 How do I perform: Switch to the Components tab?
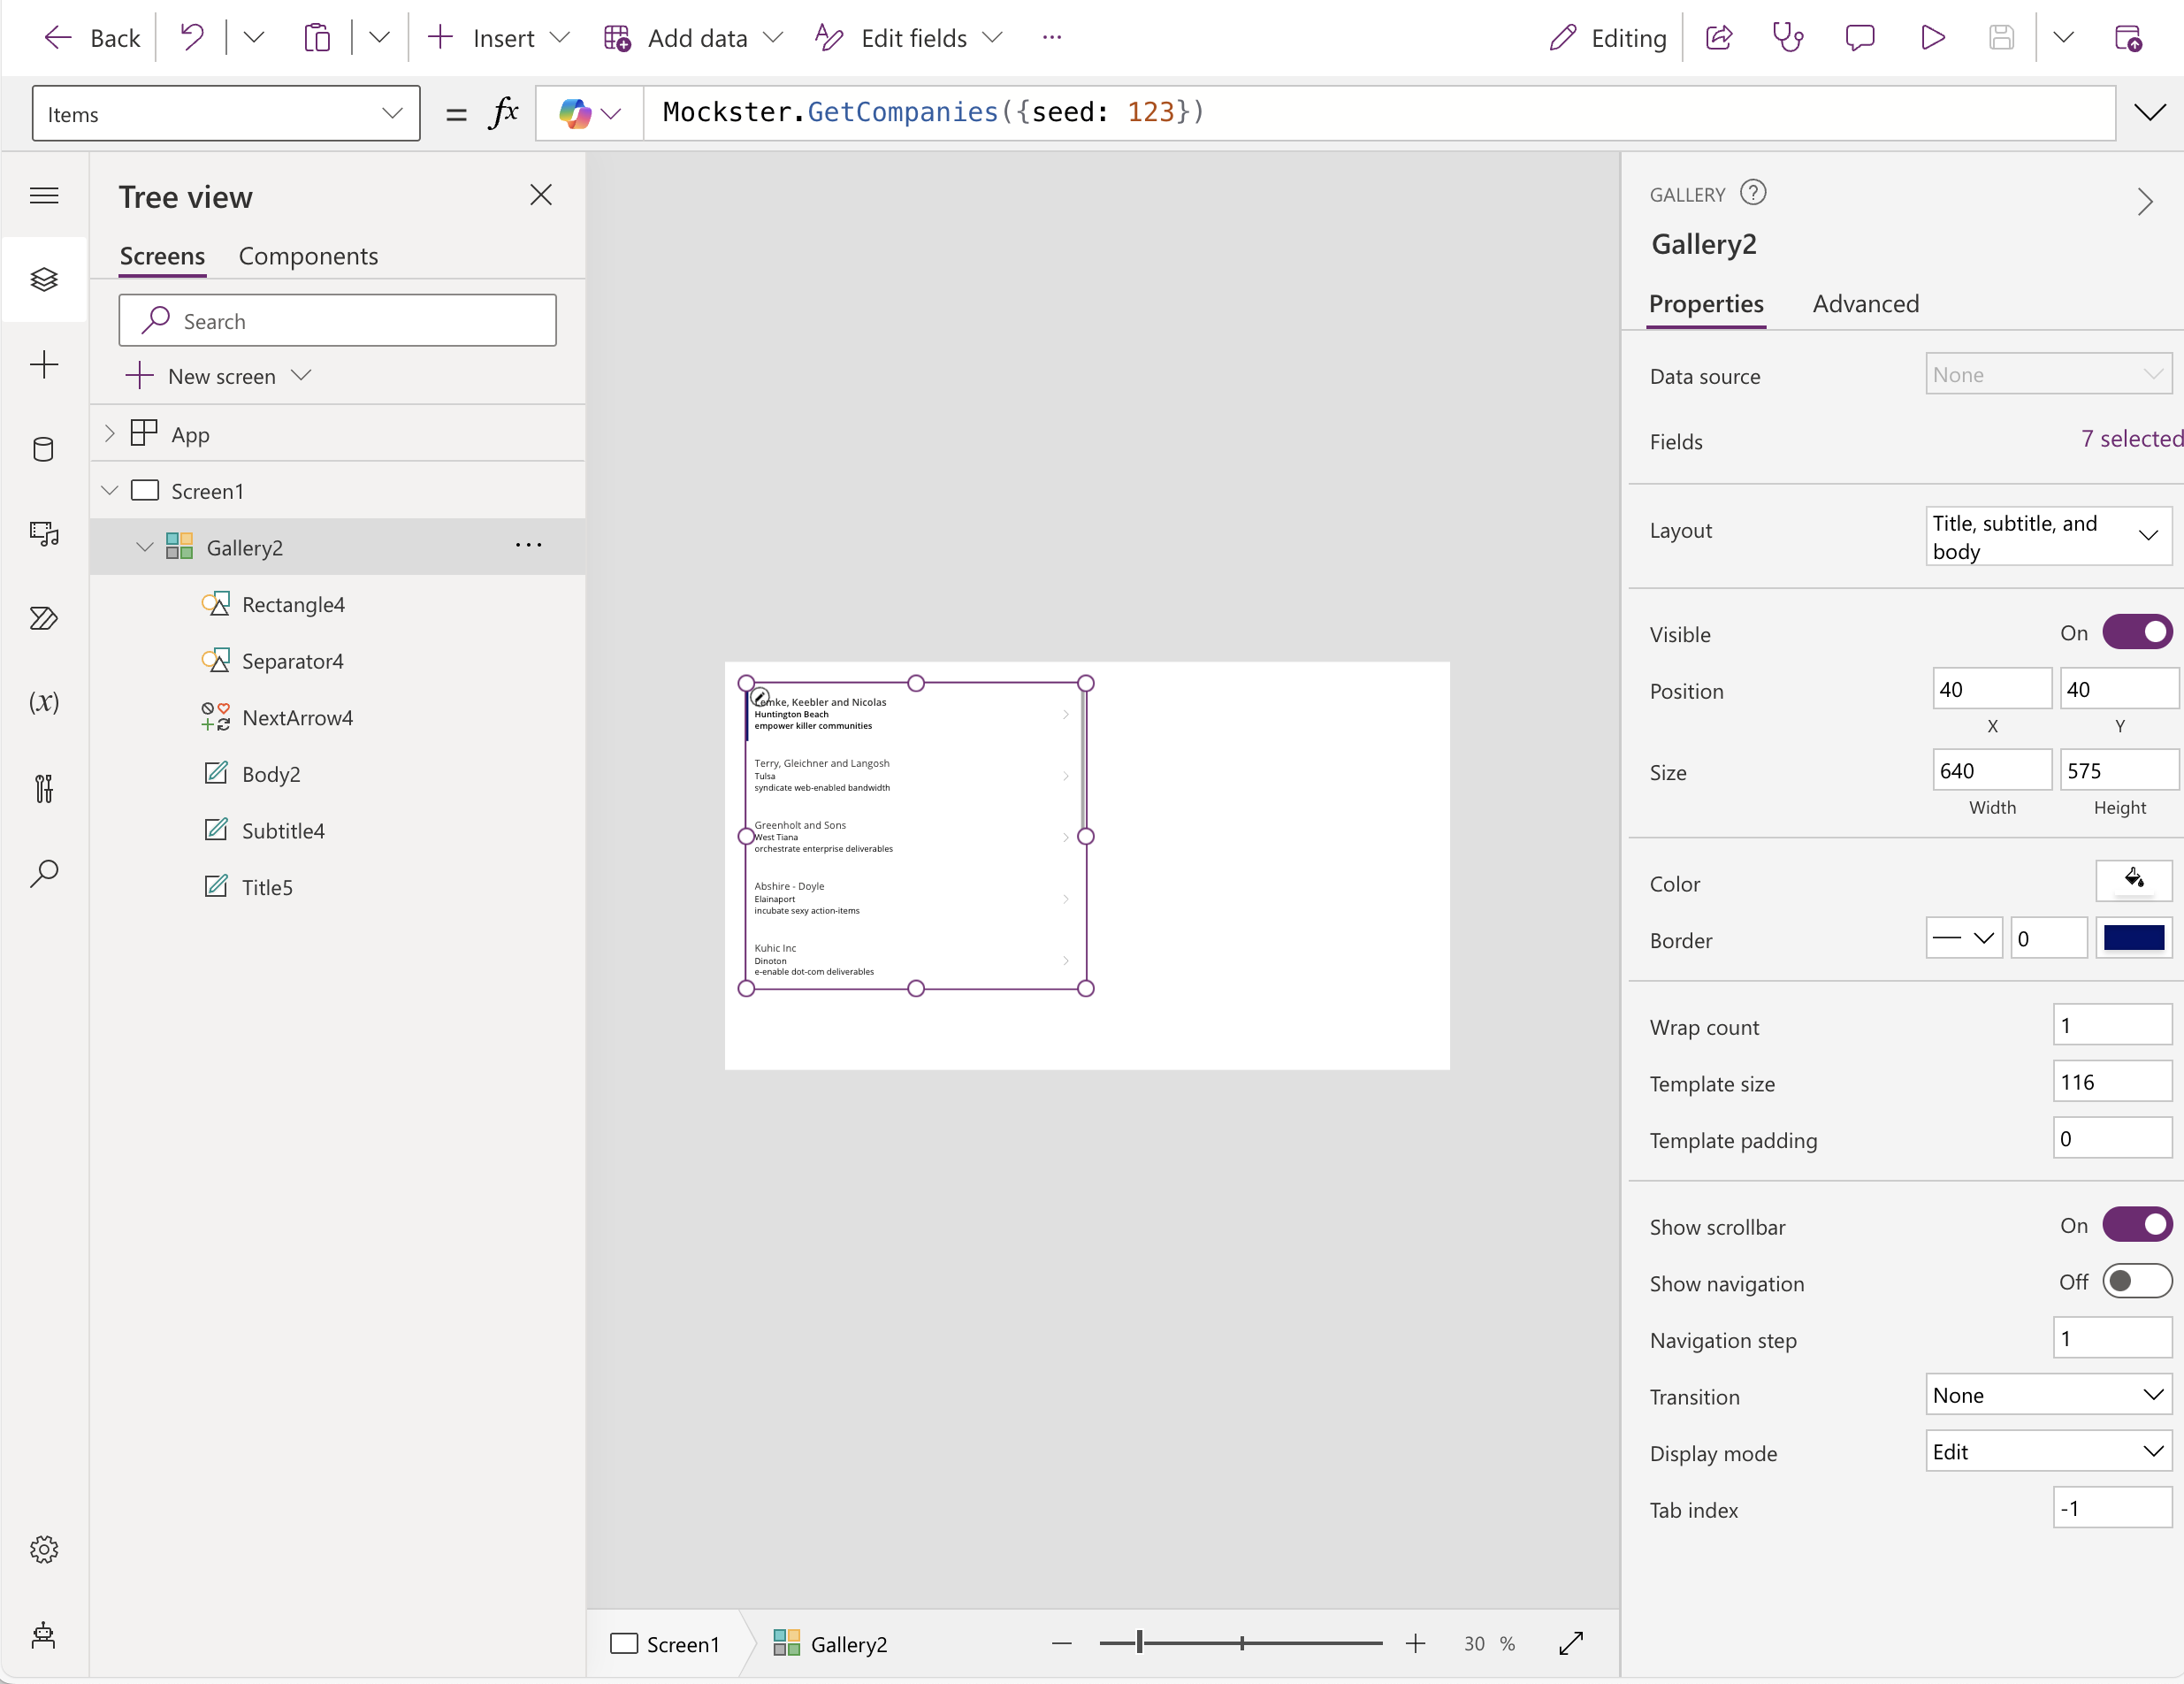pyautogui.click(x=309, y=255)
